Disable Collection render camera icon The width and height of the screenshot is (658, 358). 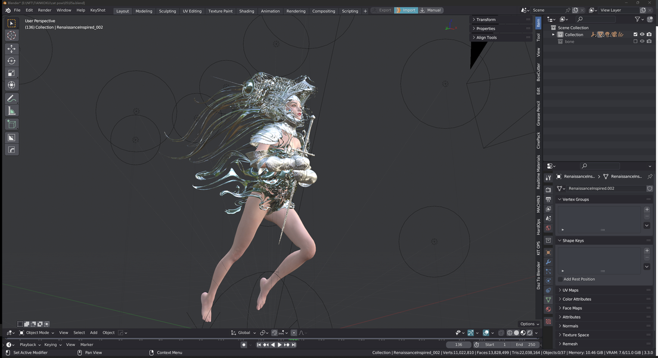point(649,35)
